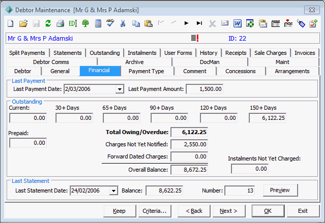325x223 pixels.
Task: Open the Statements tab
Action: [x=68, y=53]
